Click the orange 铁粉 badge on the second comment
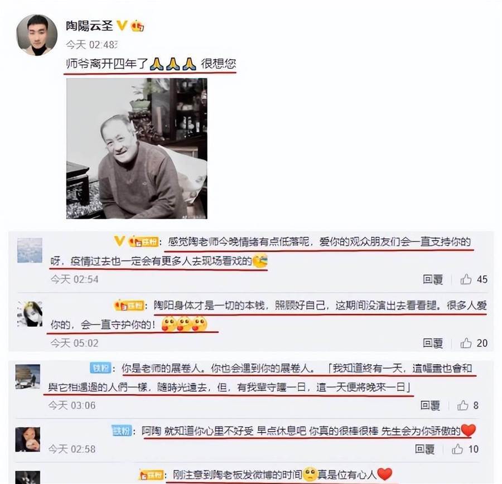The image size is (502, 484). point(129,305)
